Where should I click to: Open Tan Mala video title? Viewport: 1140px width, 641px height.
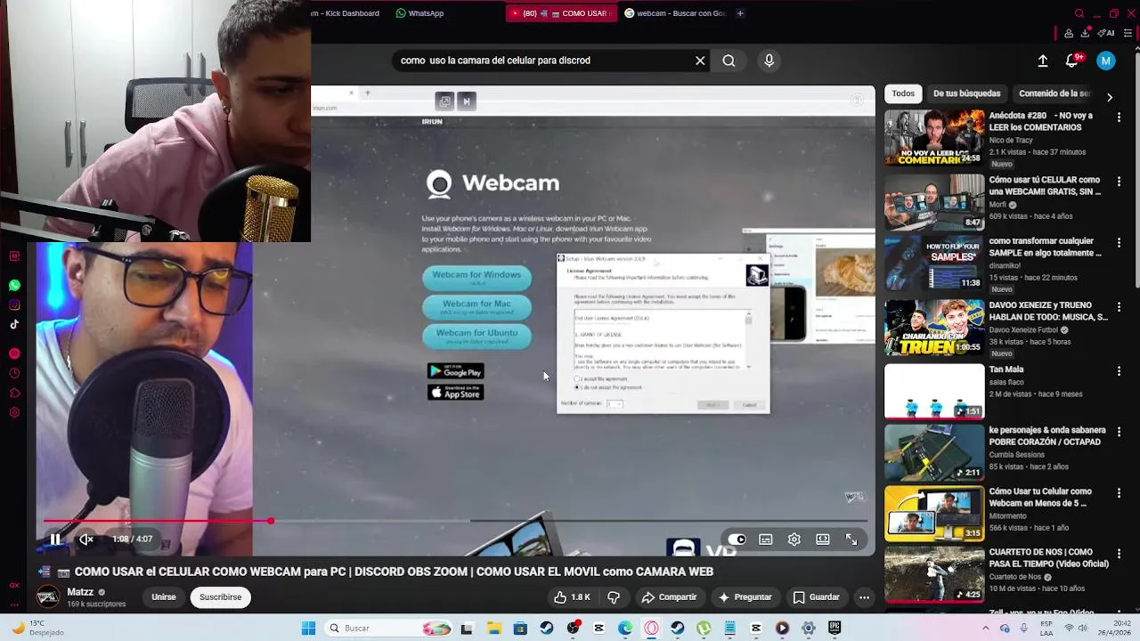1006,369
